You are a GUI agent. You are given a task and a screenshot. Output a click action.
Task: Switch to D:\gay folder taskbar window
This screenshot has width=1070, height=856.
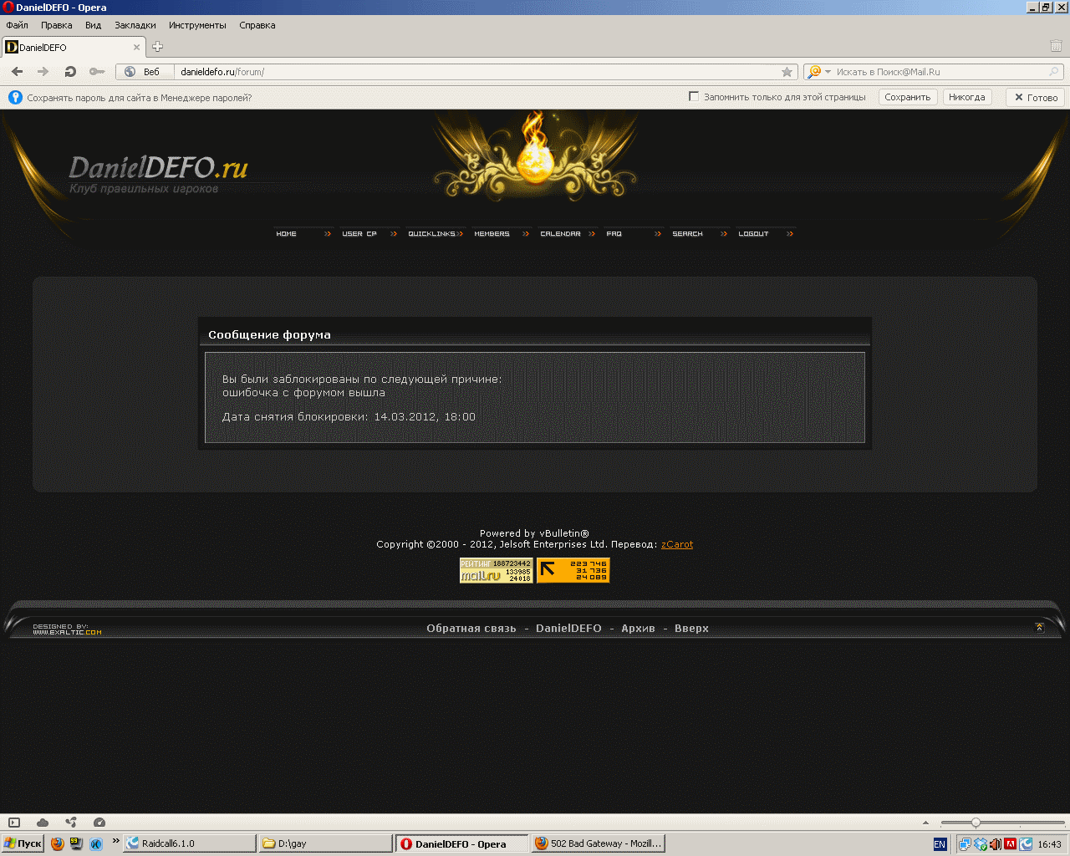coord(325,843)
